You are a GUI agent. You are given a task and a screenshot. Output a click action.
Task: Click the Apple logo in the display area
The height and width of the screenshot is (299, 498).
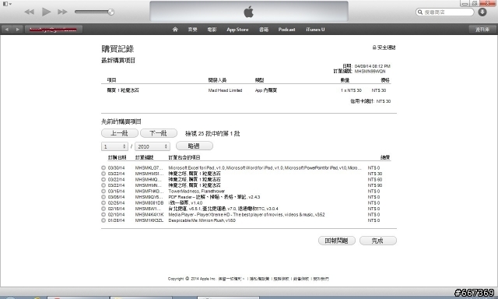[x=249, y=12]
